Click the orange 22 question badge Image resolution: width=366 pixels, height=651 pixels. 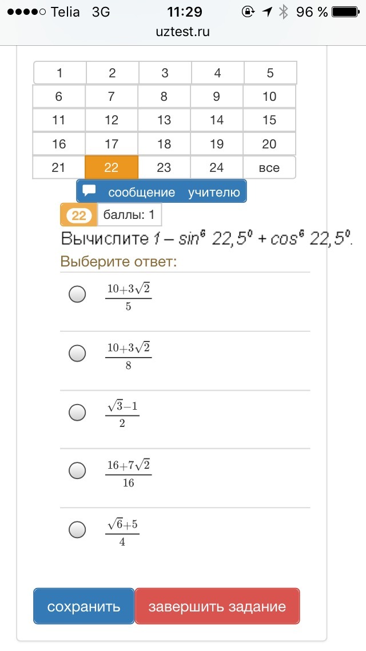78,215
